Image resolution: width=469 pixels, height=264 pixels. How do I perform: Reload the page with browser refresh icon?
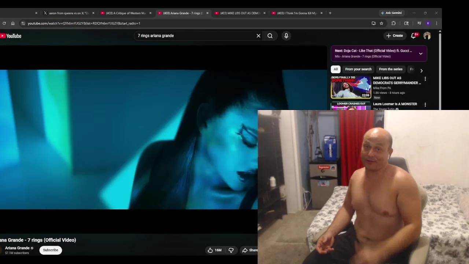coord(4,23)
